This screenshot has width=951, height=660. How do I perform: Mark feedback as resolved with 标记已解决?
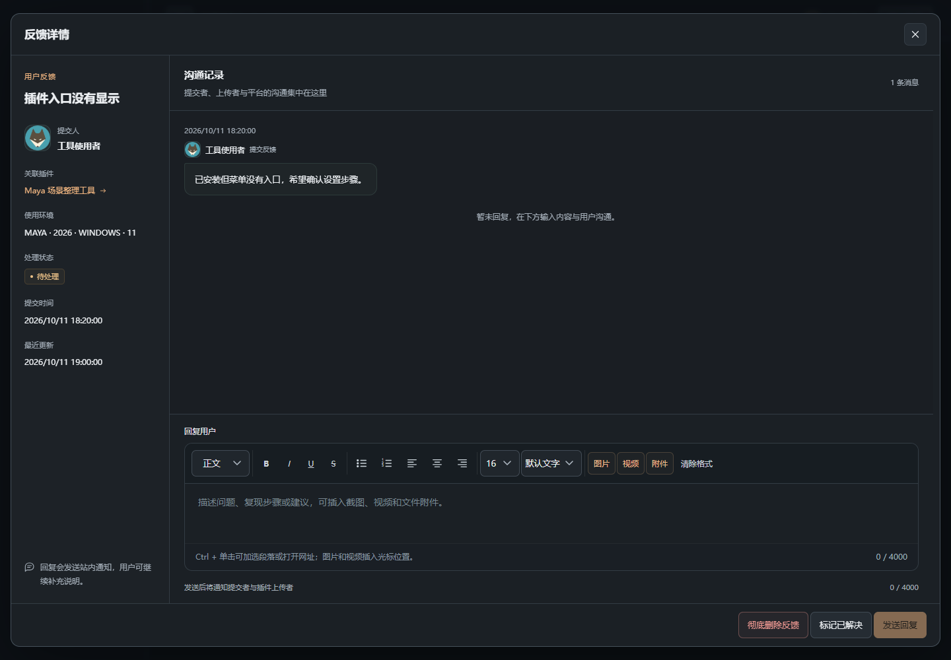841,625
